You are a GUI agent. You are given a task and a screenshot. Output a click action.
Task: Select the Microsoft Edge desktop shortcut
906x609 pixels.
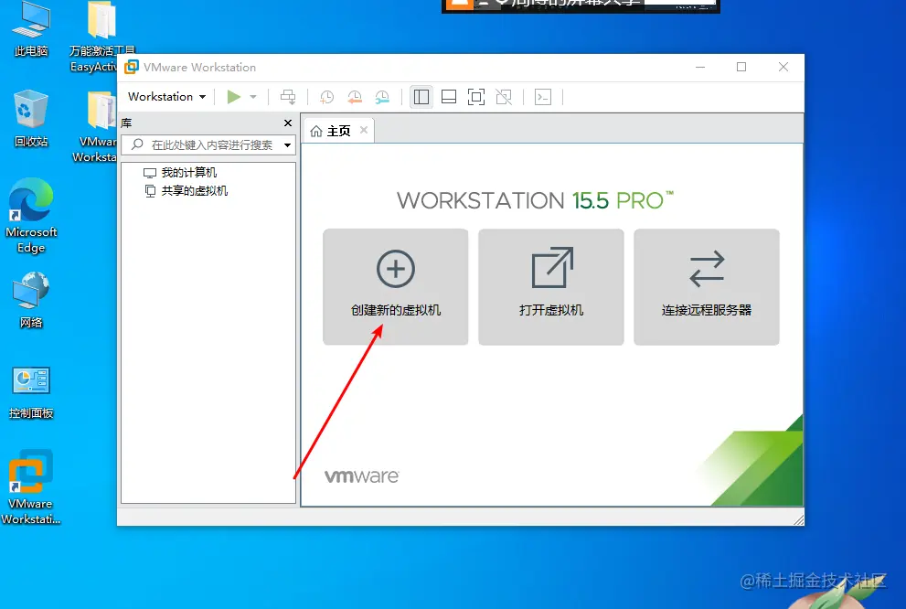(x=31, y=217)
